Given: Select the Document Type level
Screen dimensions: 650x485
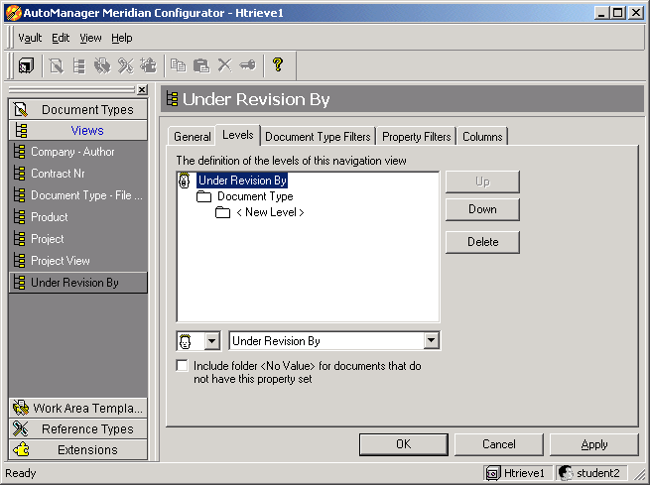Looking at the screenshot, I should click(x=255, y=196).
